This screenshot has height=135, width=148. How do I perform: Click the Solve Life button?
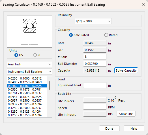point(126,114)
